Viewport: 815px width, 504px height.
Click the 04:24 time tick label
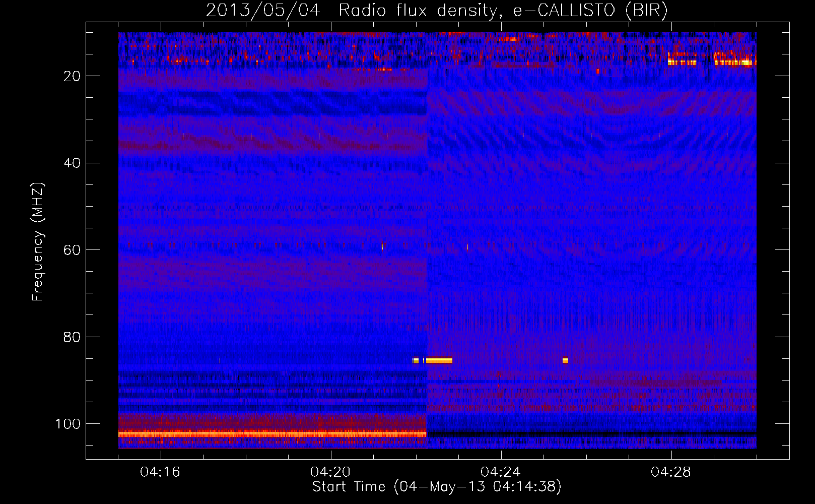(x=500, y=472)
